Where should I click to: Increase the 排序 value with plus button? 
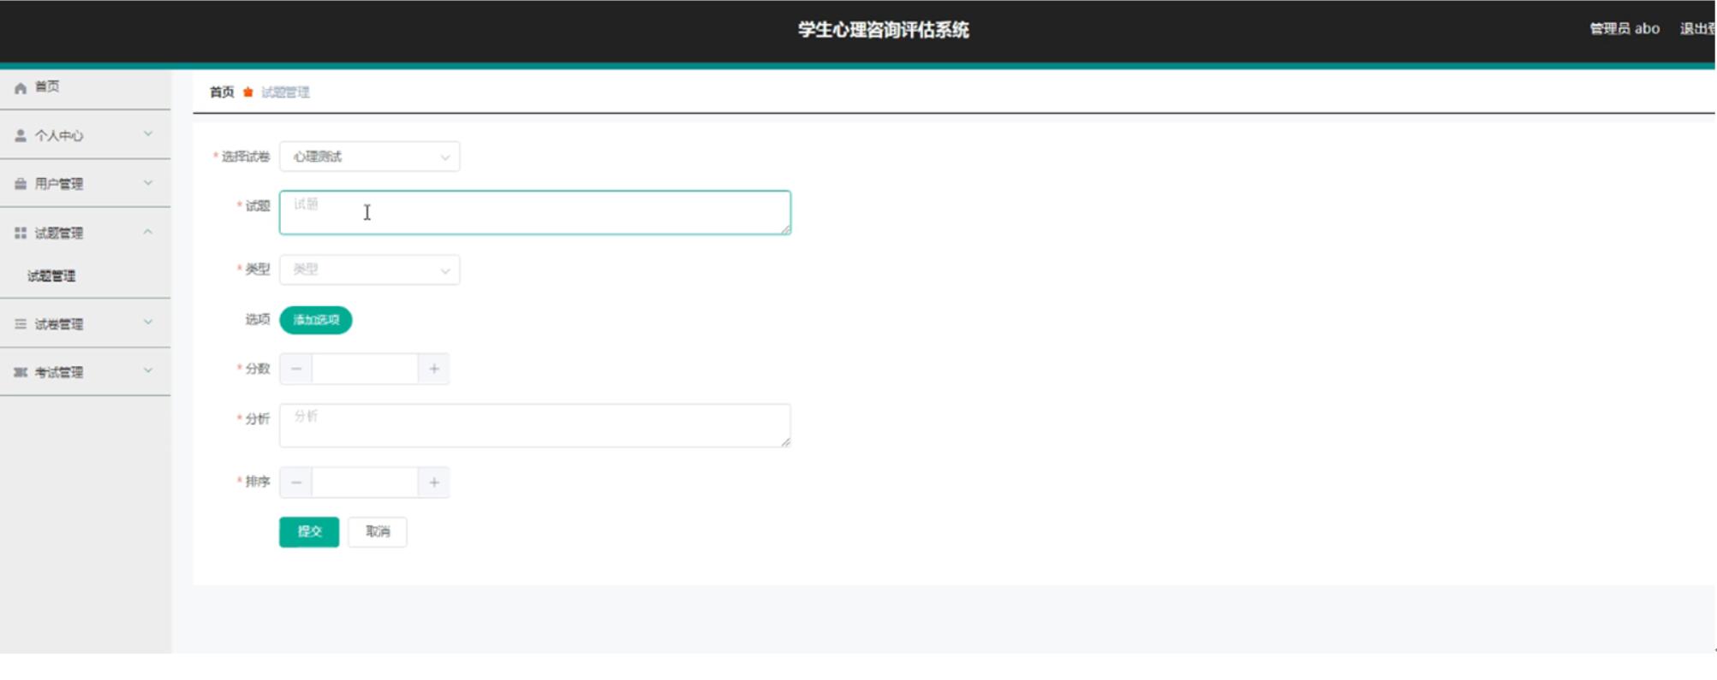click(434, 483)
